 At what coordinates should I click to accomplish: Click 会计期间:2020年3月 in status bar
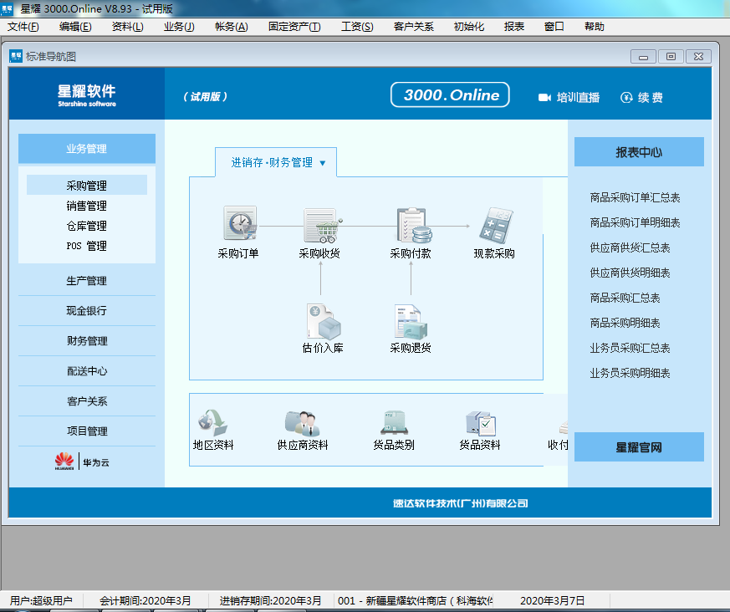click(x=145, y=601)
